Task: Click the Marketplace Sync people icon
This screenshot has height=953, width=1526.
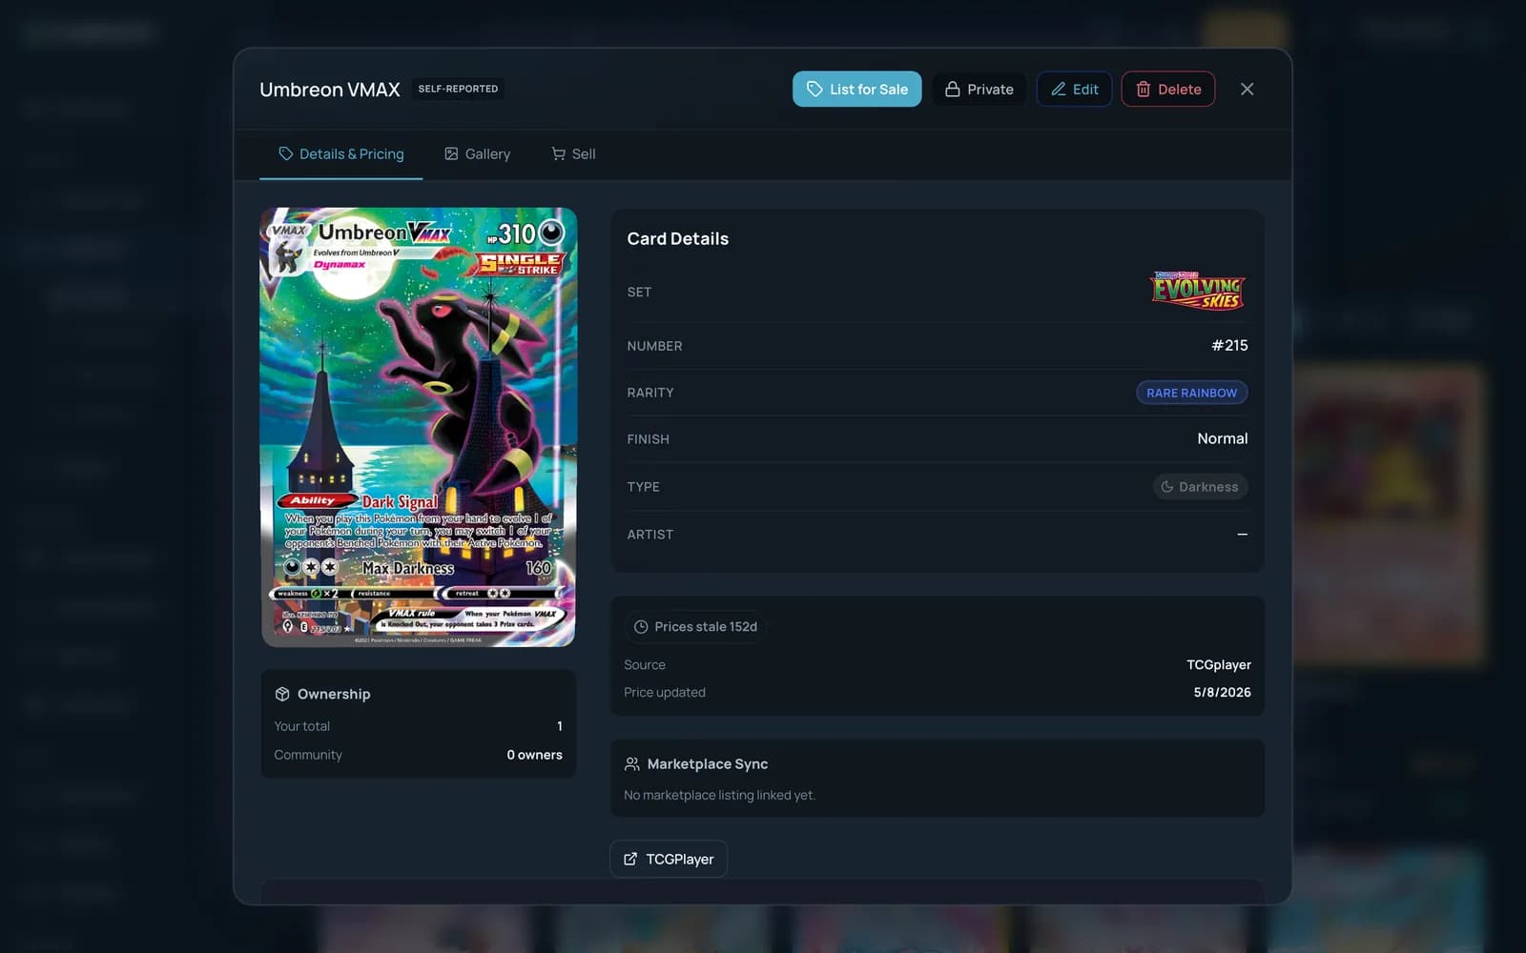Action: tap(631, 763)
